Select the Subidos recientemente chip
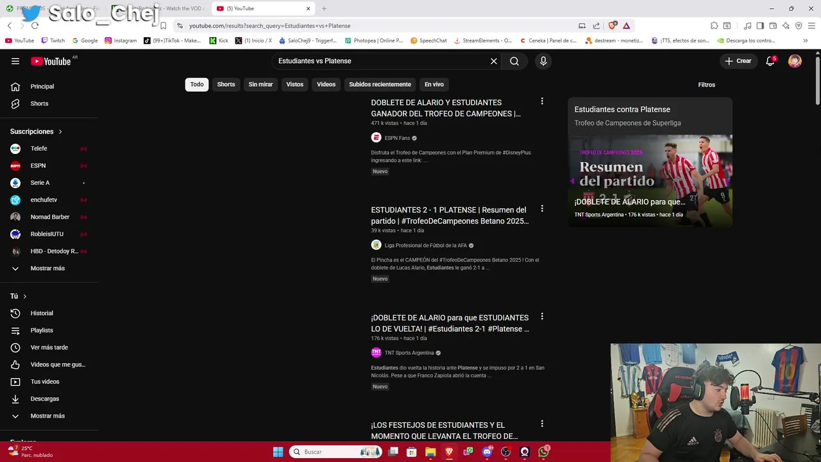 tap(380, 84)
